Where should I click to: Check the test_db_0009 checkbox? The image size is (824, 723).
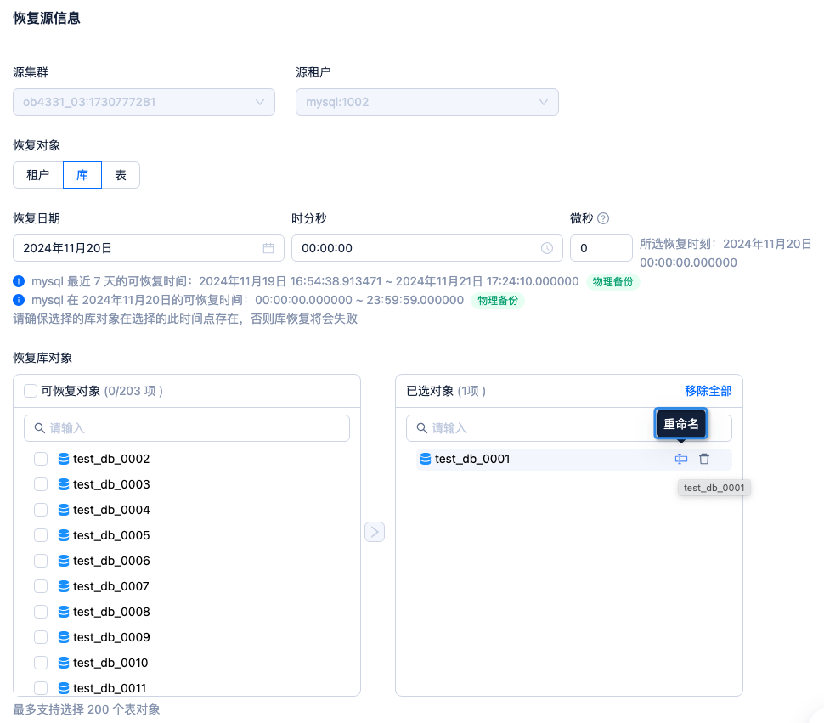coord(41,637)
